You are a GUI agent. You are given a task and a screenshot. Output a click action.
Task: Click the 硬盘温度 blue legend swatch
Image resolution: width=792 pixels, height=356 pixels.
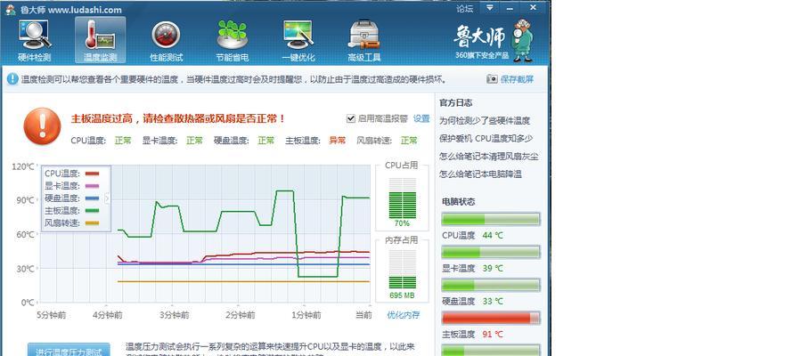point(92,198)
